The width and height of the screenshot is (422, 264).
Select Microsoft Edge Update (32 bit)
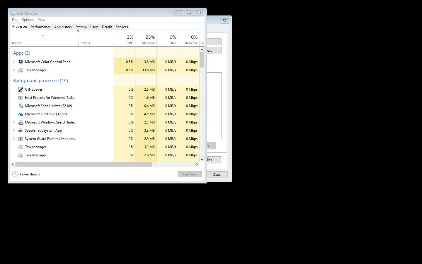click(48, 106)
